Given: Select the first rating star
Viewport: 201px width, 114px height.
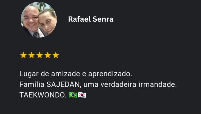Looking at the screenshot, I should (24, 55).
